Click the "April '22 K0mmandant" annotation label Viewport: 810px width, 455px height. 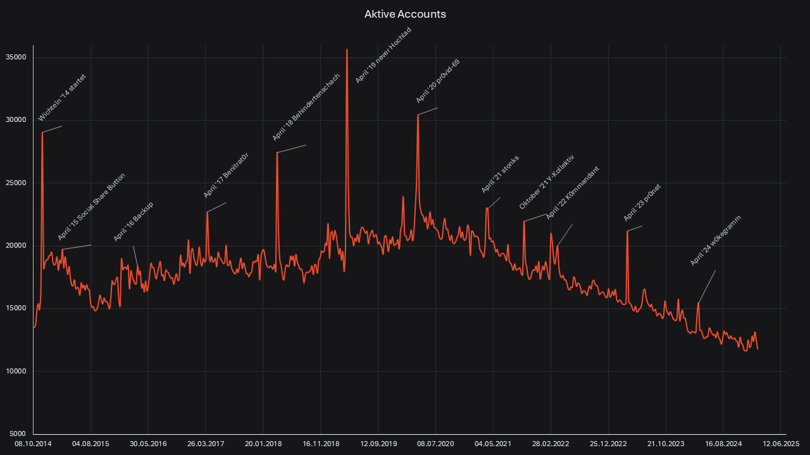572,193
